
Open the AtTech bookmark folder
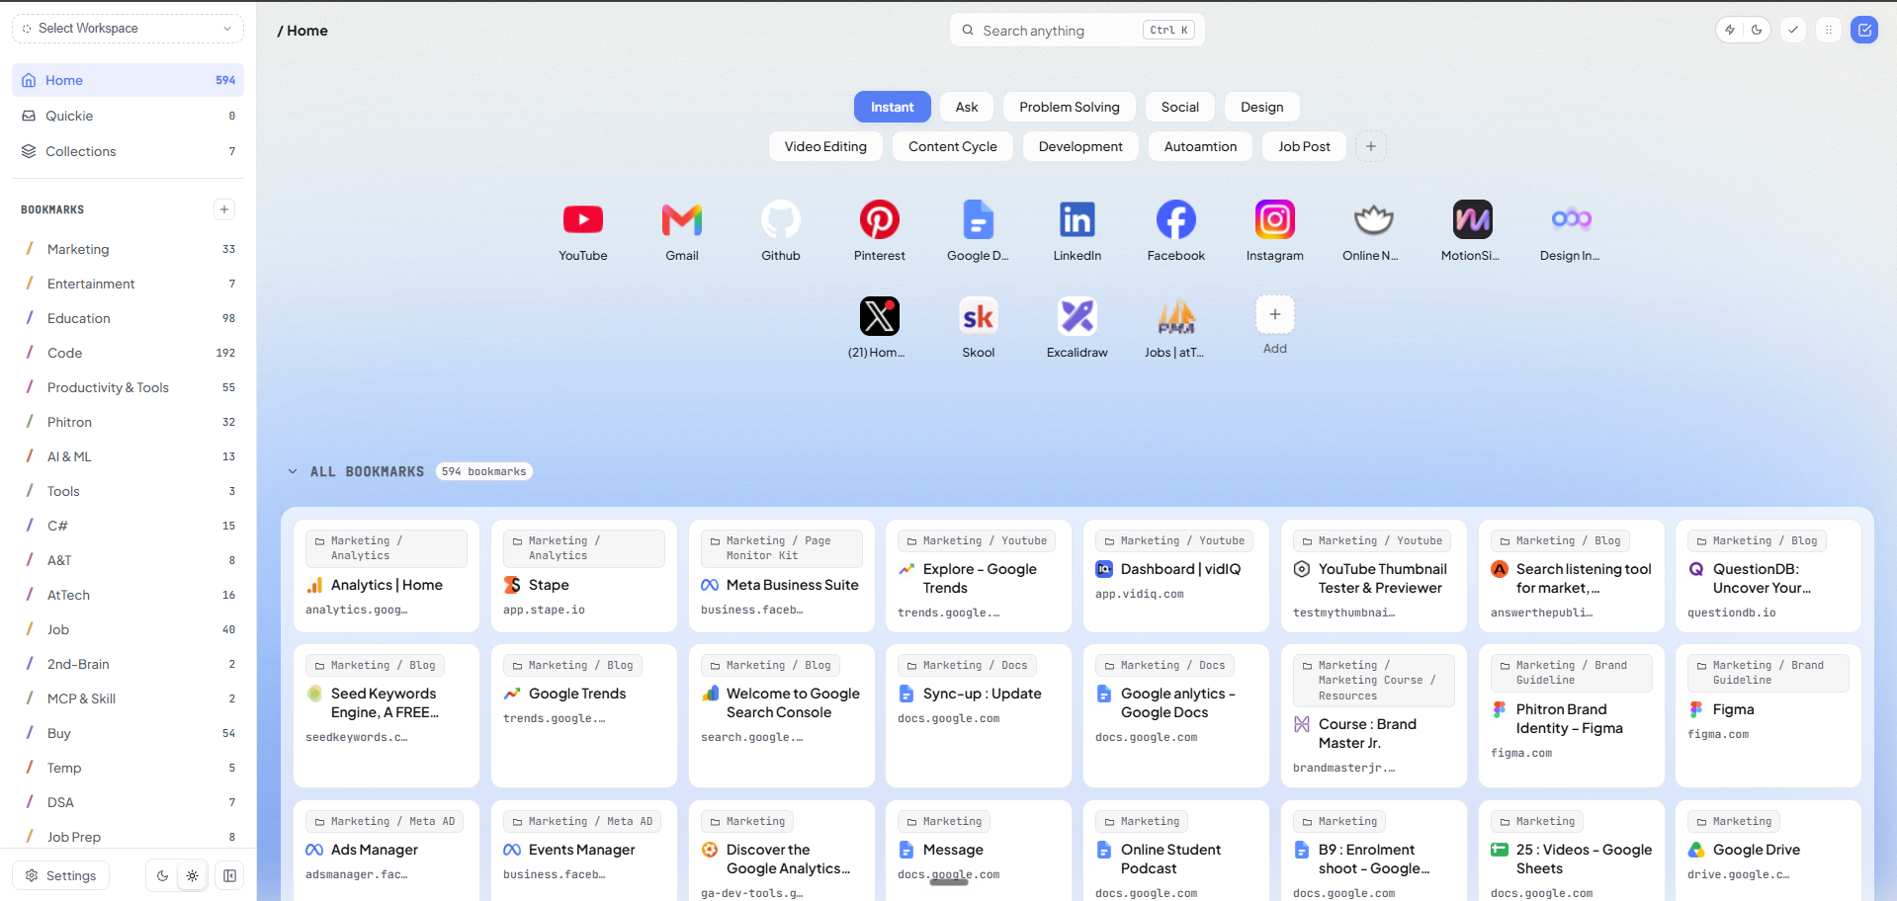pos(128,595)
